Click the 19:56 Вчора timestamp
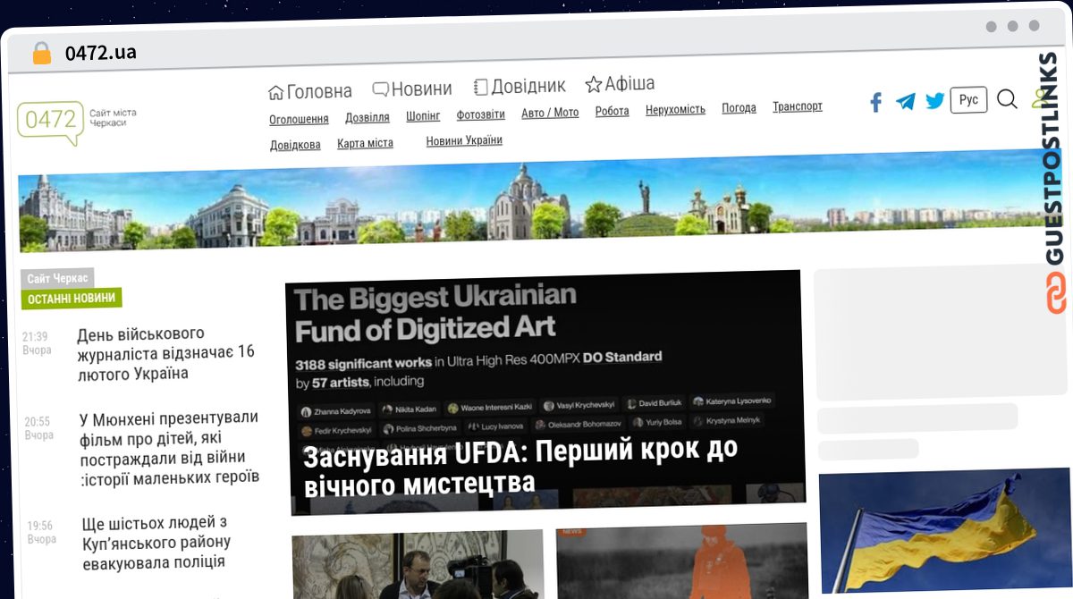The height and width of the screenshot is (599, 1073). 41,532
